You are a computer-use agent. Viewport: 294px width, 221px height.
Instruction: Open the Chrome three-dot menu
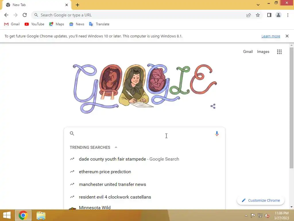pyautogui.click(x=288, y=15)
